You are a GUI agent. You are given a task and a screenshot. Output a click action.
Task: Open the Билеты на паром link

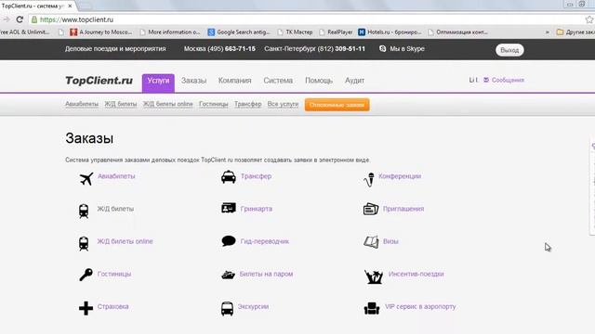click(266, 274)
